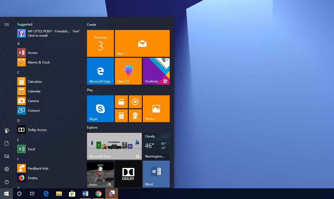
Task: Launch Alarms & Clock app
Action: click(49, 62)
